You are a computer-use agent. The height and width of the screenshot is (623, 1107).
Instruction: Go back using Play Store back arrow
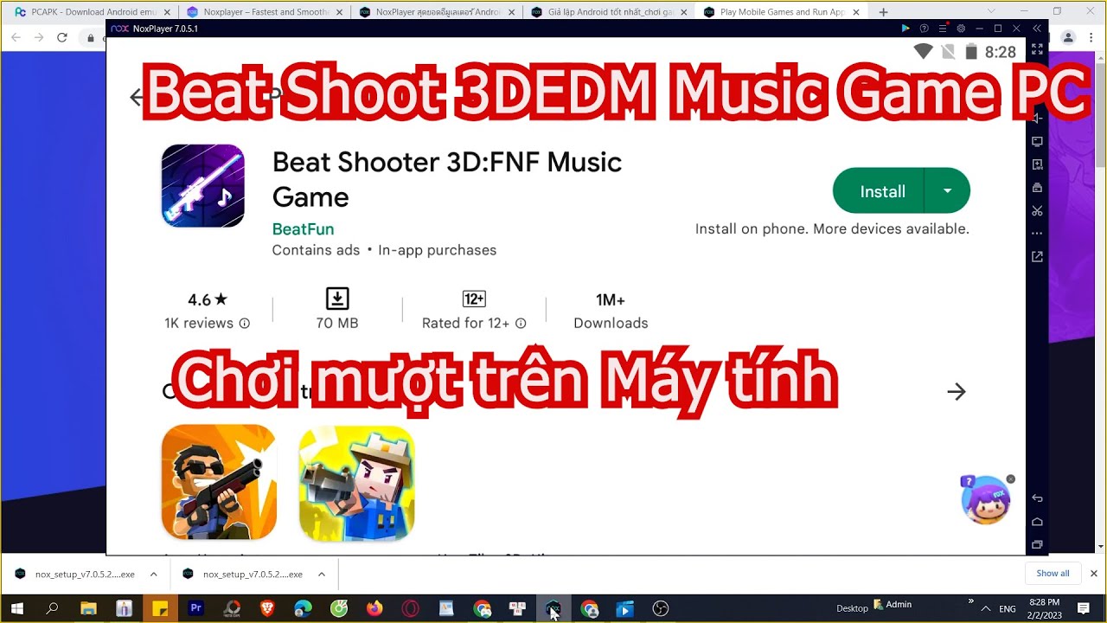pyautogui.click(x=136, y=97)
